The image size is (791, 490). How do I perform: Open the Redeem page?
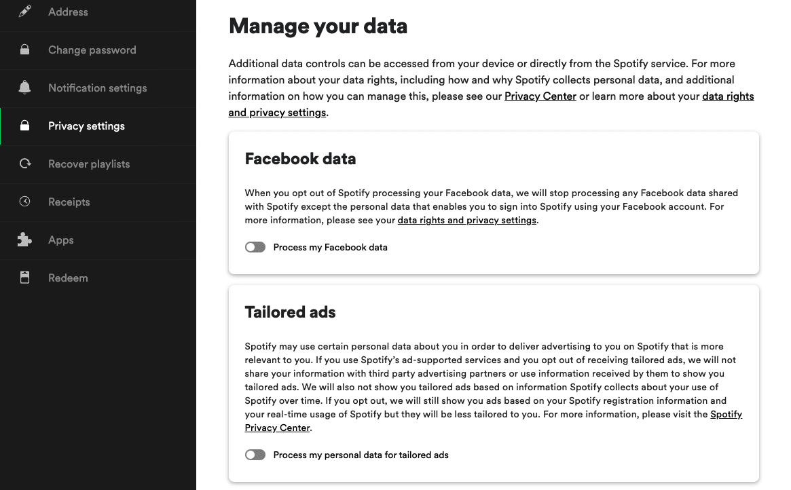click(68, 278)
